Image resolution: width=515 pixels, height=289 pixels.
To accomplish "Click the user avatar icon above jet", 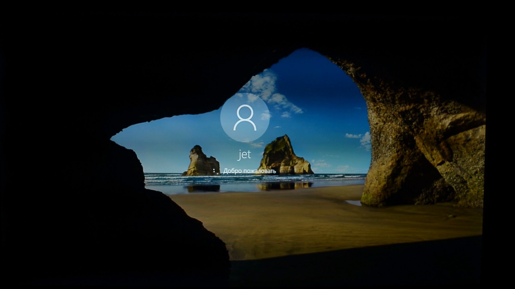I will tap(245, 118).
